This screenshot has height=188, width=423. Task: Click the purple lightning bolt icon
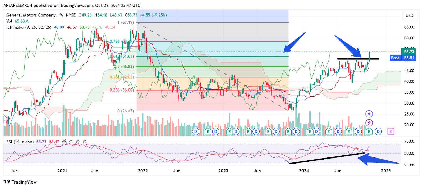[x=369, y=123]
